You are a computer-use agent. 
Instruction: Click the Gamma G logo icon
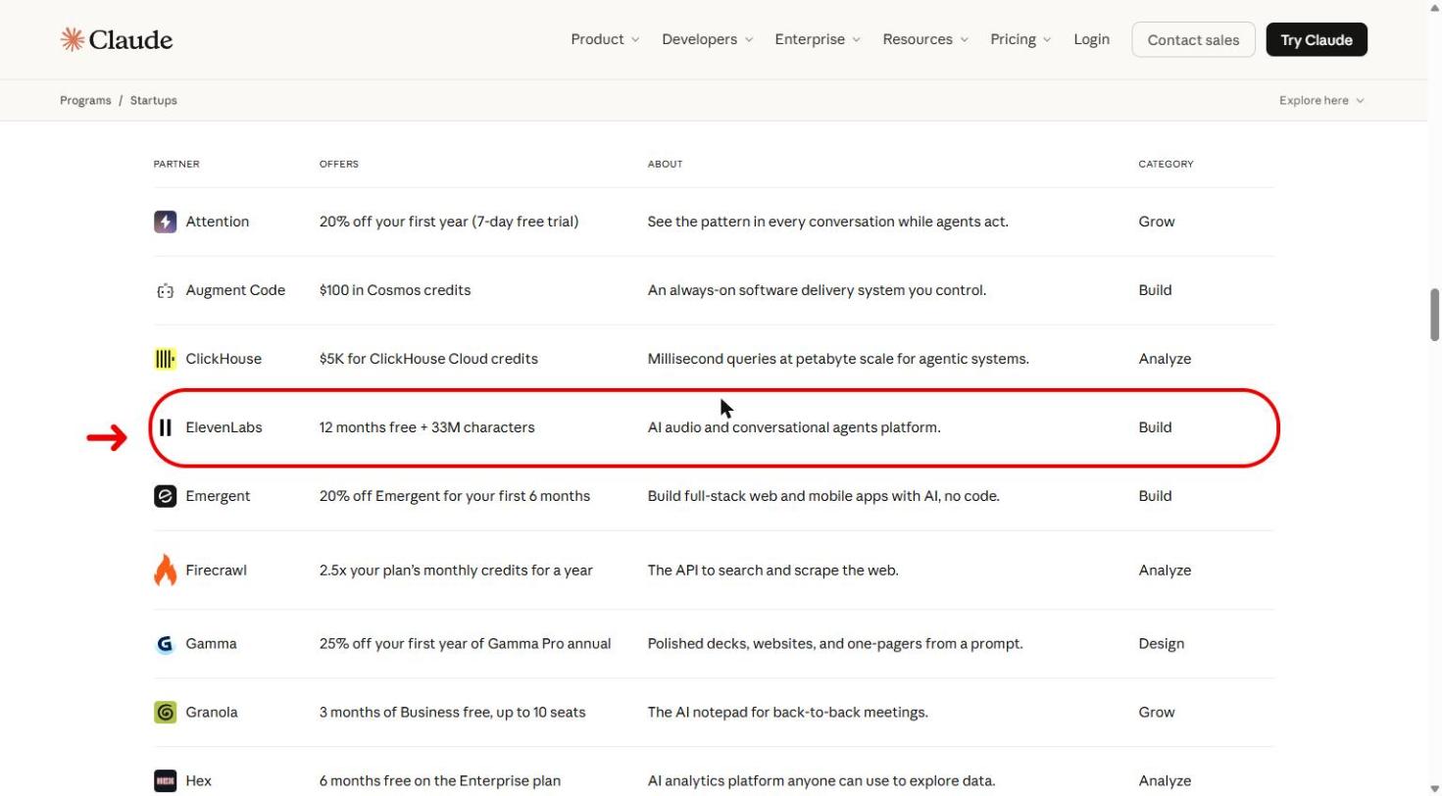[x=165, y=644]
